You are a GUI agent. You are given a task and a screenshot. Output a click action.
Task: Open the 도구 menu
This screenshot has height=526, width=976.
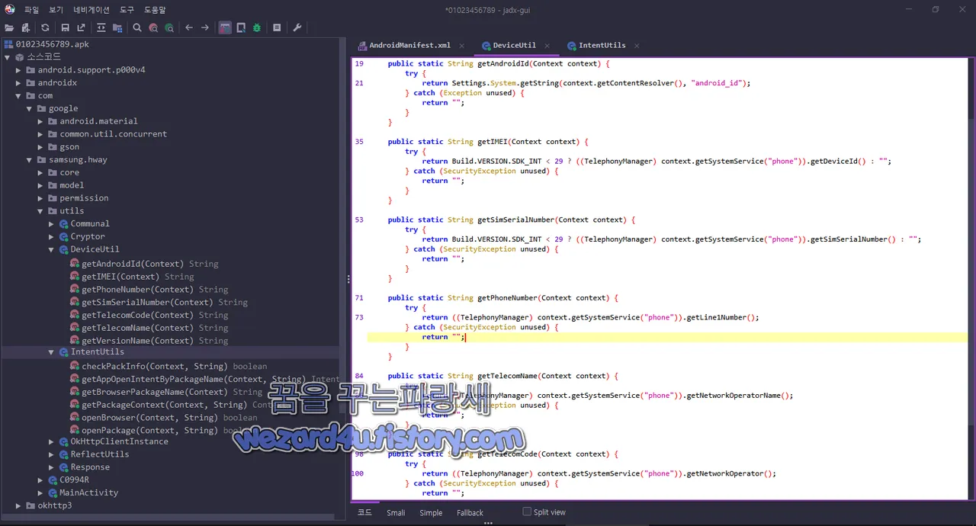coord(127,10)
